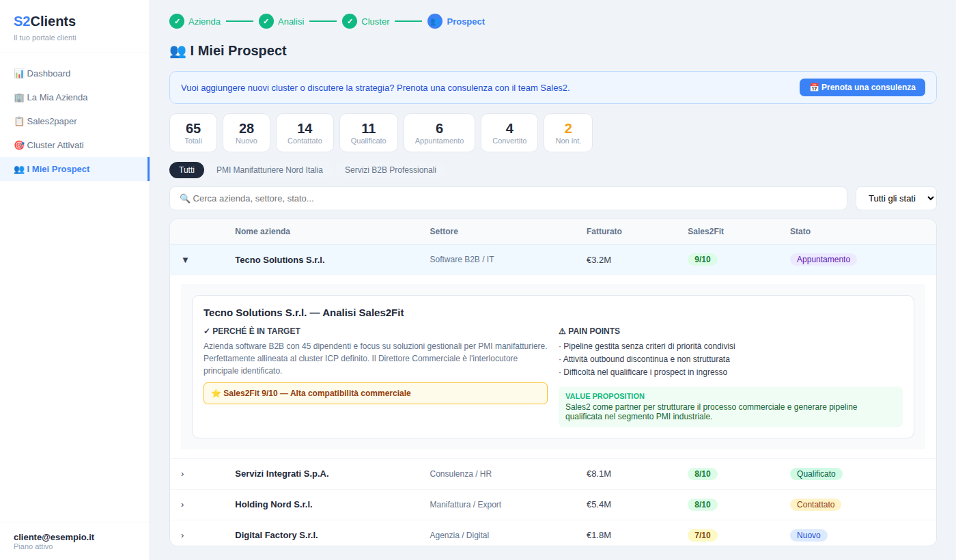956x560 pixels.
Task: Click the PERCHÉ È IN TARGET heading
Action: pos(252,331)
